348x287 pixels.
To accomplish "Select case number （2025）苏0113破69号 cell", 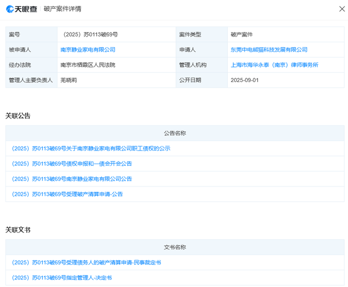I will point(116,35).
